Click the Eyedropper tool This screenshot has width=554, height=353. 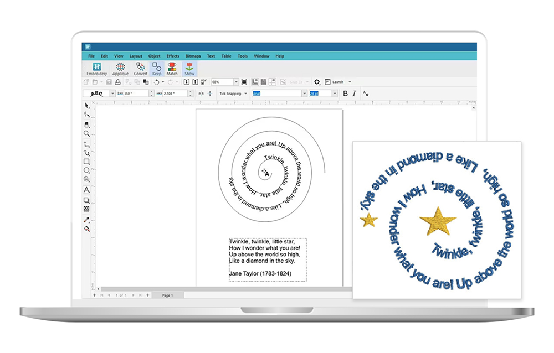tap(87, 219)
